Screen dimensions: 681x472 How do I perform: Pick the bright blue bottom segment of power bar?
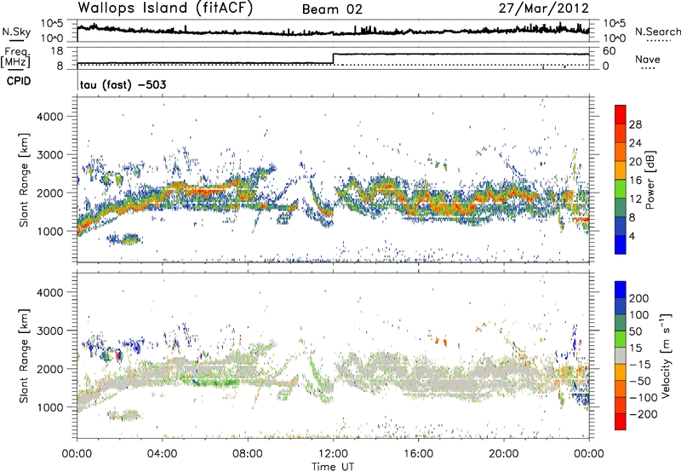click(x=621, y=245)
